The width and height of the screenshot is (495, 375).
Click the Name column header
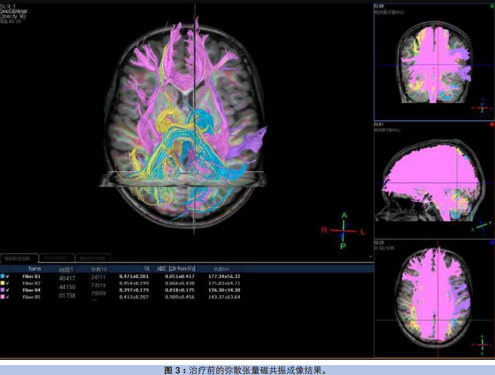pyautogui.click(x=35, y=268)
